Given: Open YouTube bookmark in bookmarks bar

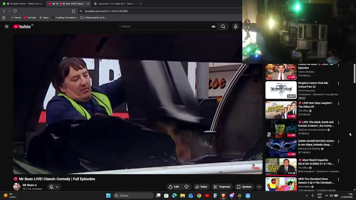Looking at the screenshot, I should click(x=30, y=17).
